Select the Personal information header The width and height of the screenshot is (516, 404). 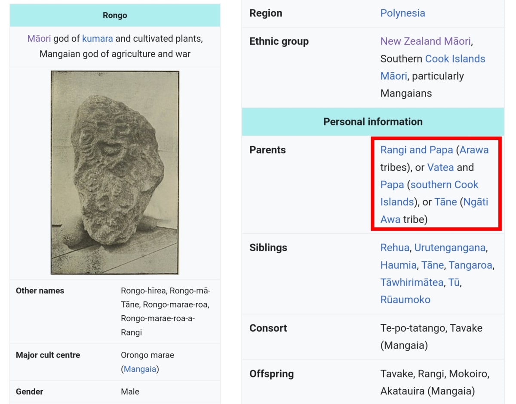pos(373,121)
